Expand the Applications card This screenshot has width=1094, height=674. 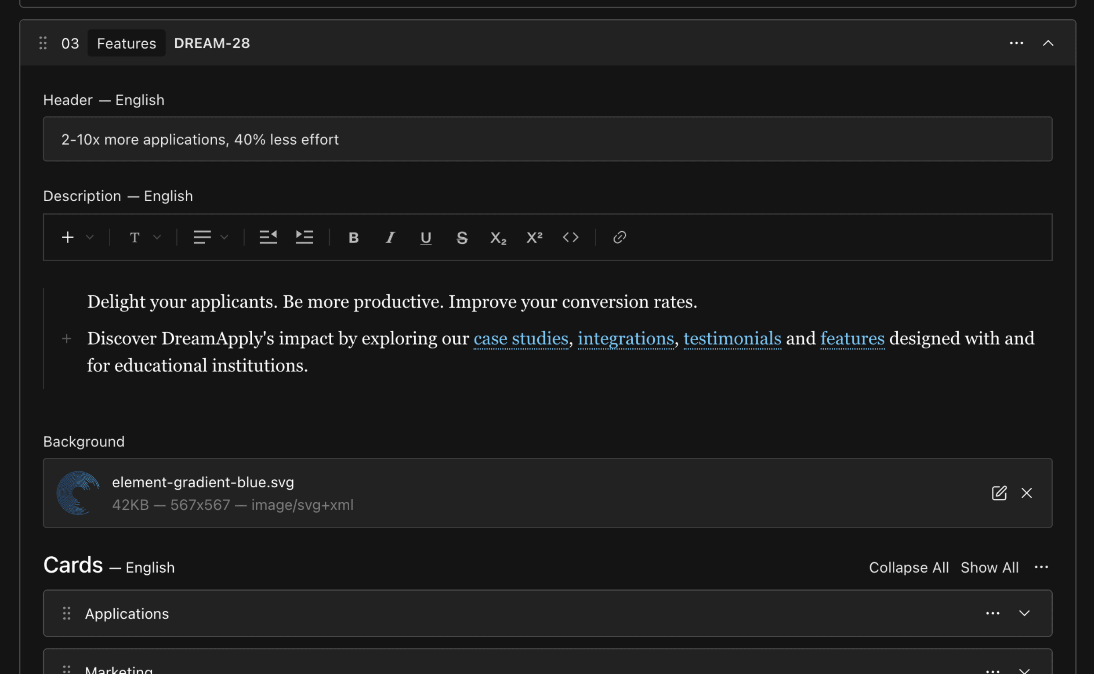[1025, 613]
